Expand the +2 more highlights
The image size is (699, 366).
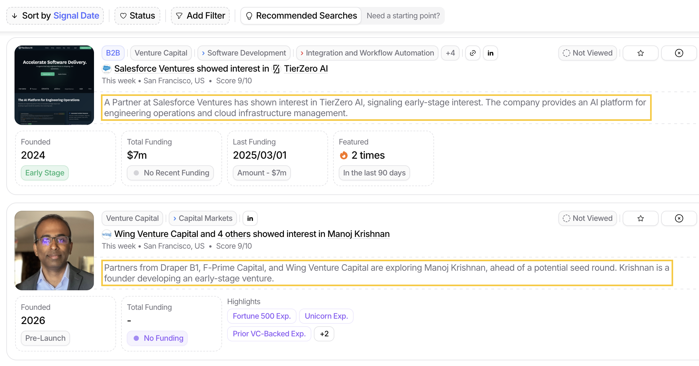tap(324, 334)
